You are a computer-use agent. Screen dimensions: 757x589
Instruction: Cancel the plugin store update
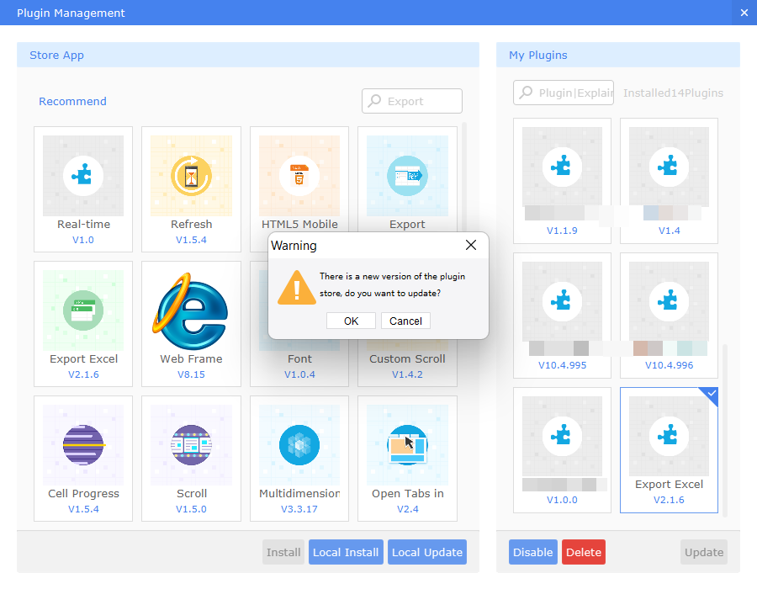[405, 321]
